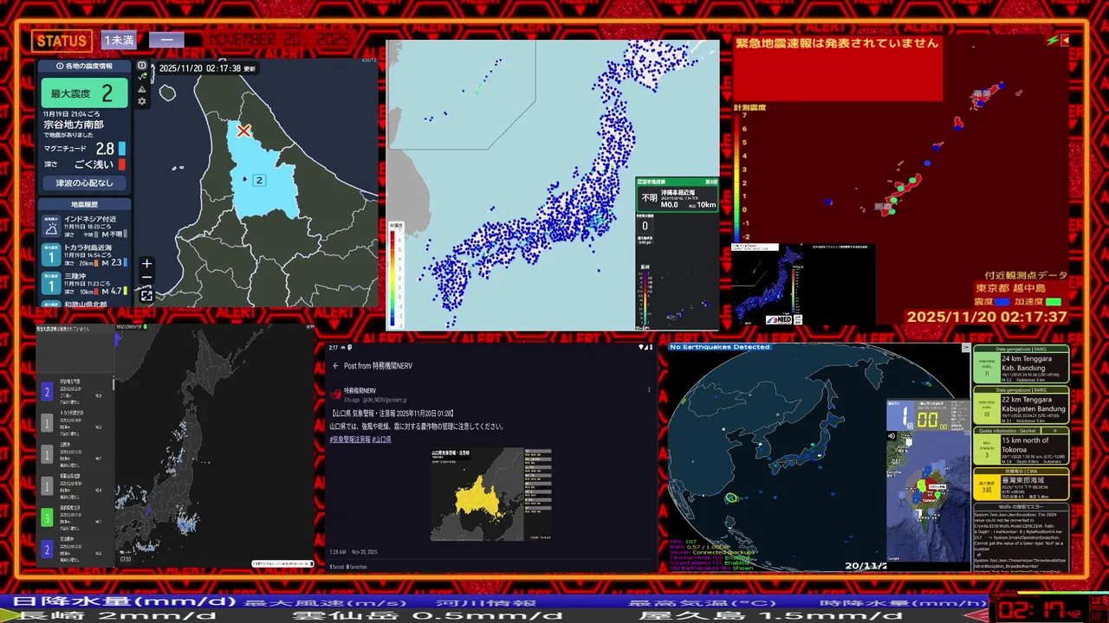Image resolution: width=1109 pixels, height=623 pixels.
Task: Zoom in on the Hokkaido intensity map
Action: pos(146,264)
